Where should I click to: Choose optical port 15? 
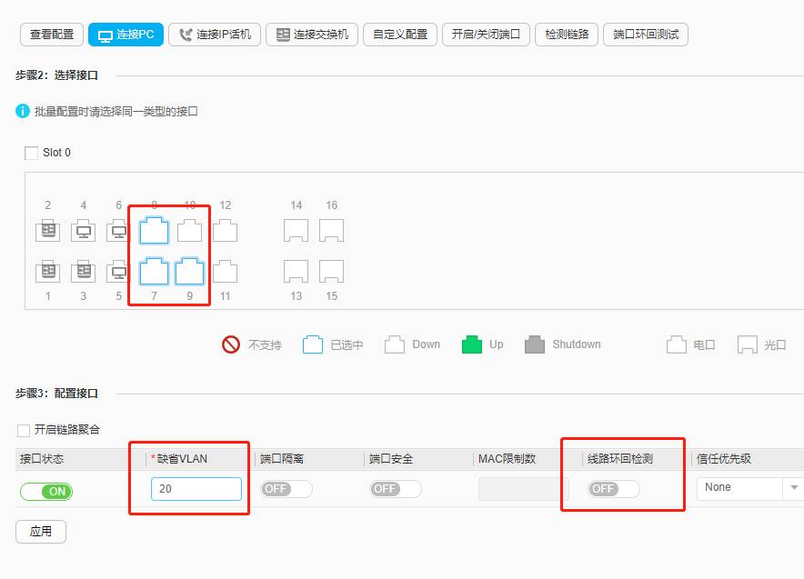[331, 272]
